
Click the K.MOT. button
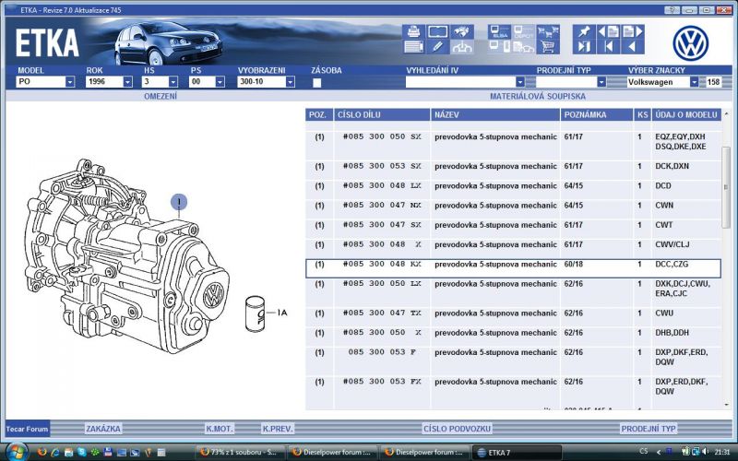tap(220, 429)
